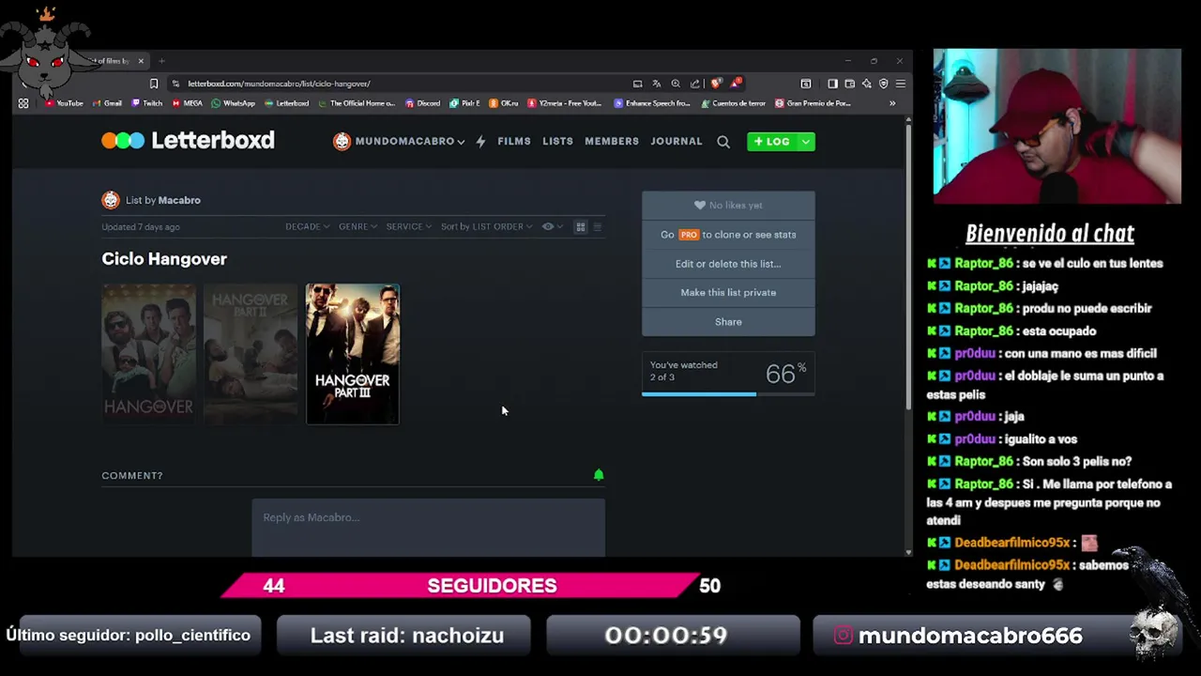1201x676 pixels.
Task: Open the apps grid icon in the bookmarks bar
Action: coord(23,103)
